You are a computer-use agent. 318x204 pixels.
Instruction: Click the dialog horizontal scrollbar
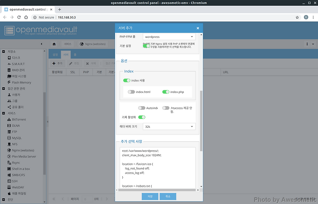(x=157, y=190)
